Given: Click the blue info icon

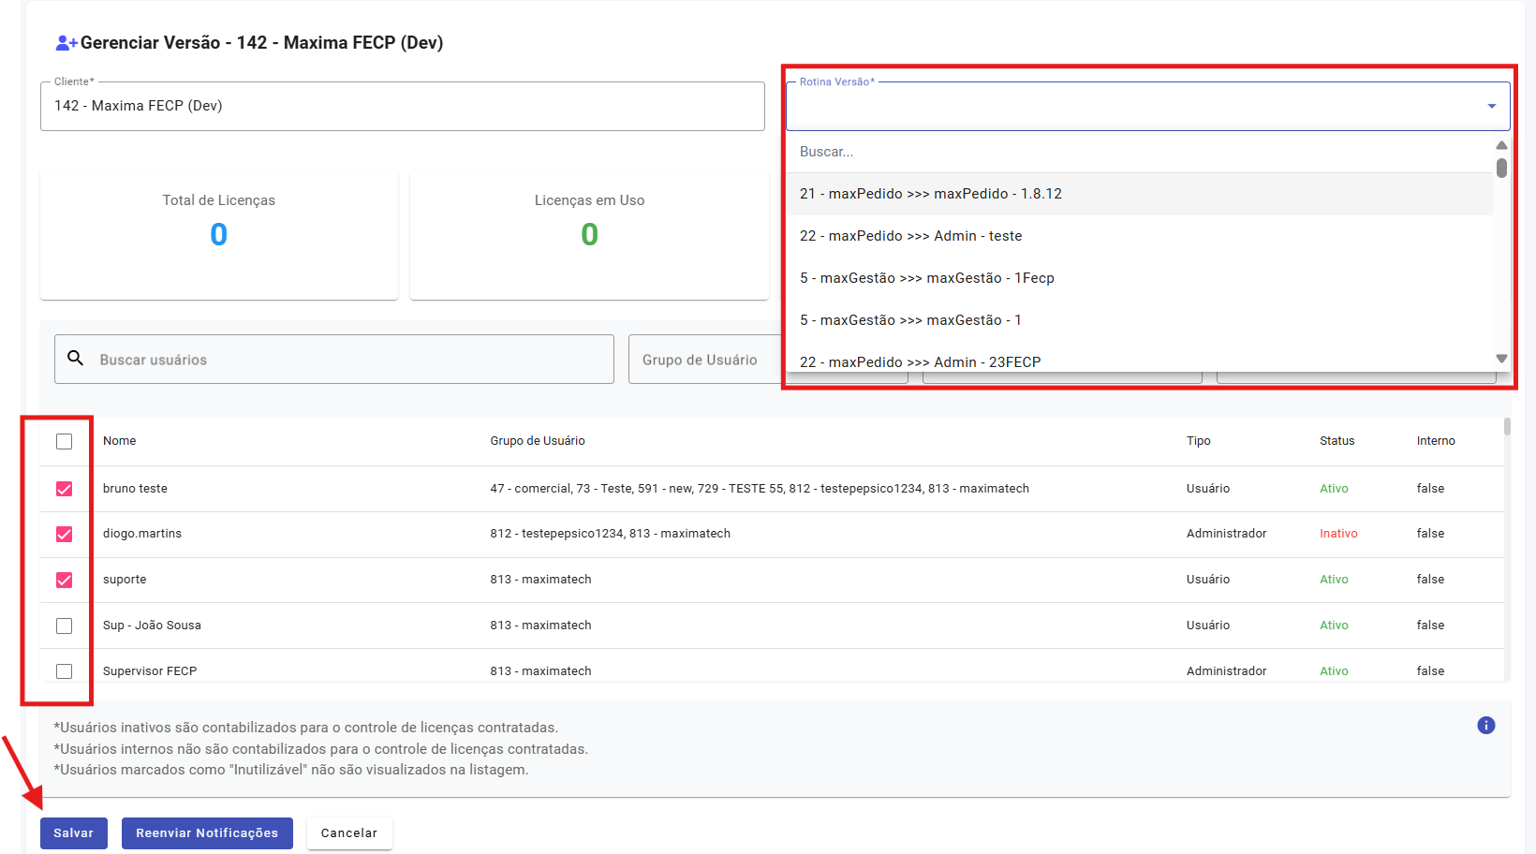Looking at the screenshot, I should click(x=1485, y=726).
